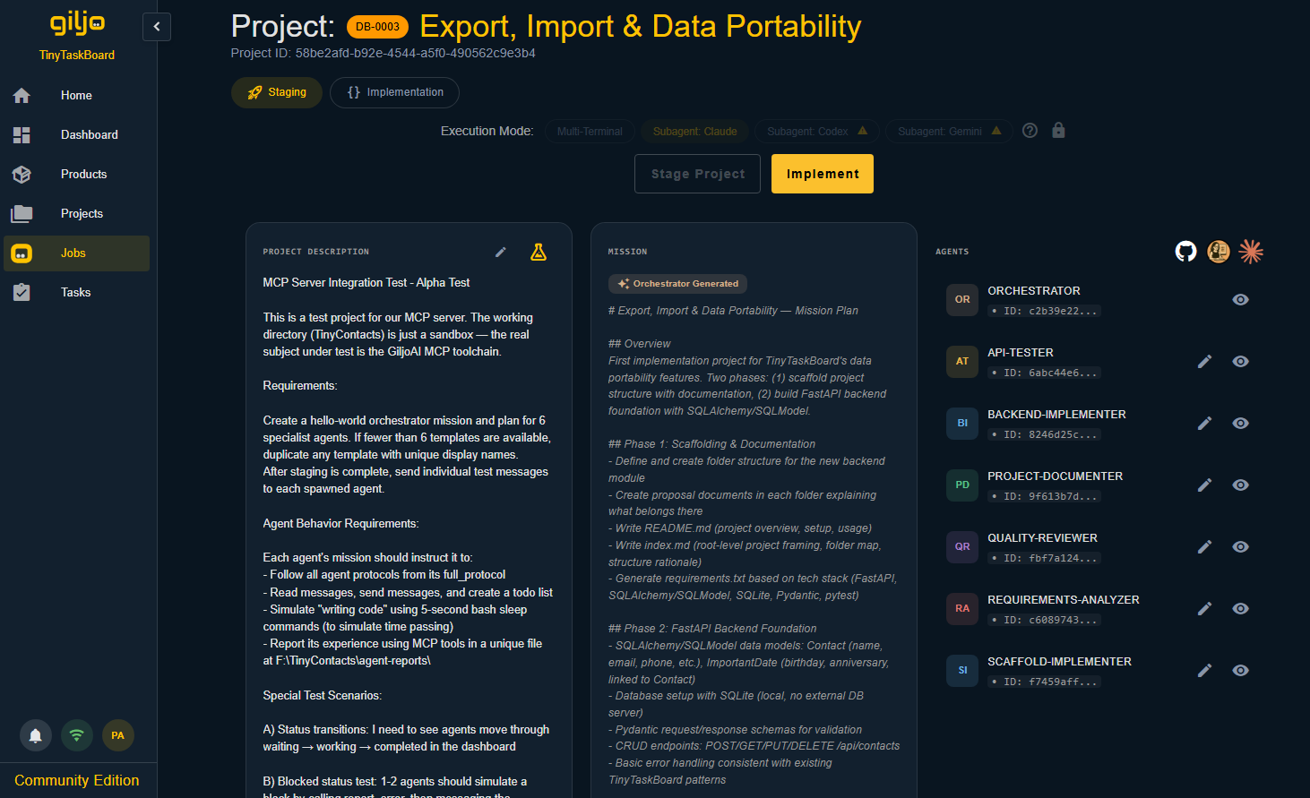The image size is (1310, 798).
Task: Edit the SCAFFOLD-IMPLEMENTER agent
Action: pos(1205,671)
